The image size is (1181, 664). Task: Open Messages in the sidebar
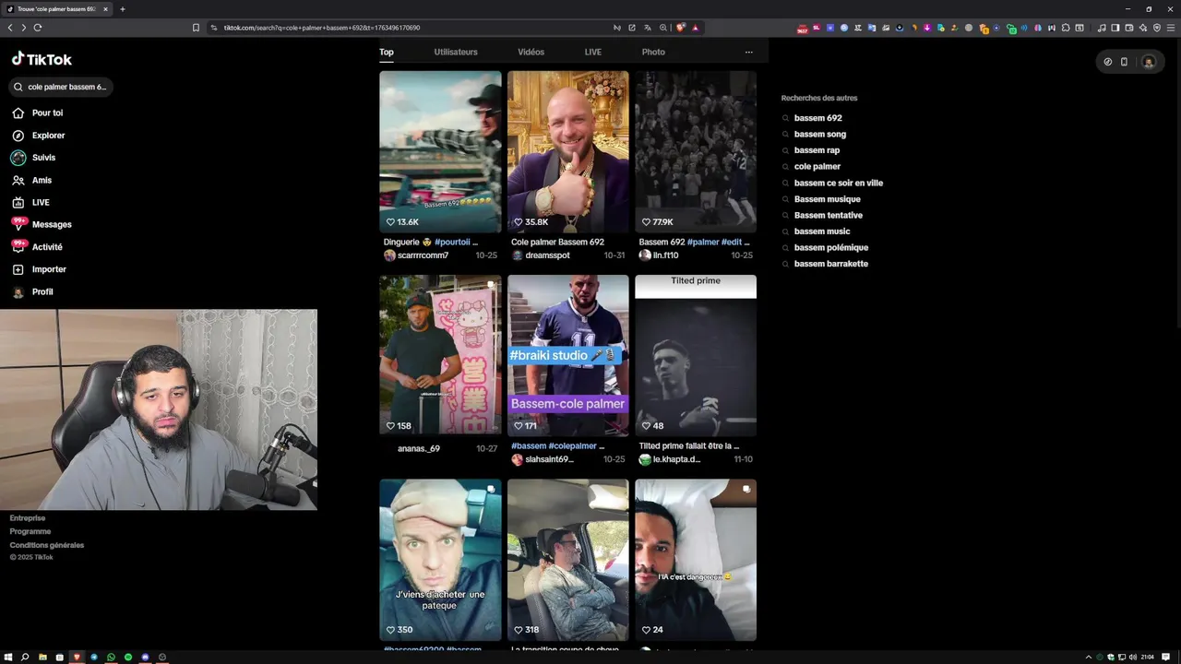pyautogui.click(x=42, y=224)
